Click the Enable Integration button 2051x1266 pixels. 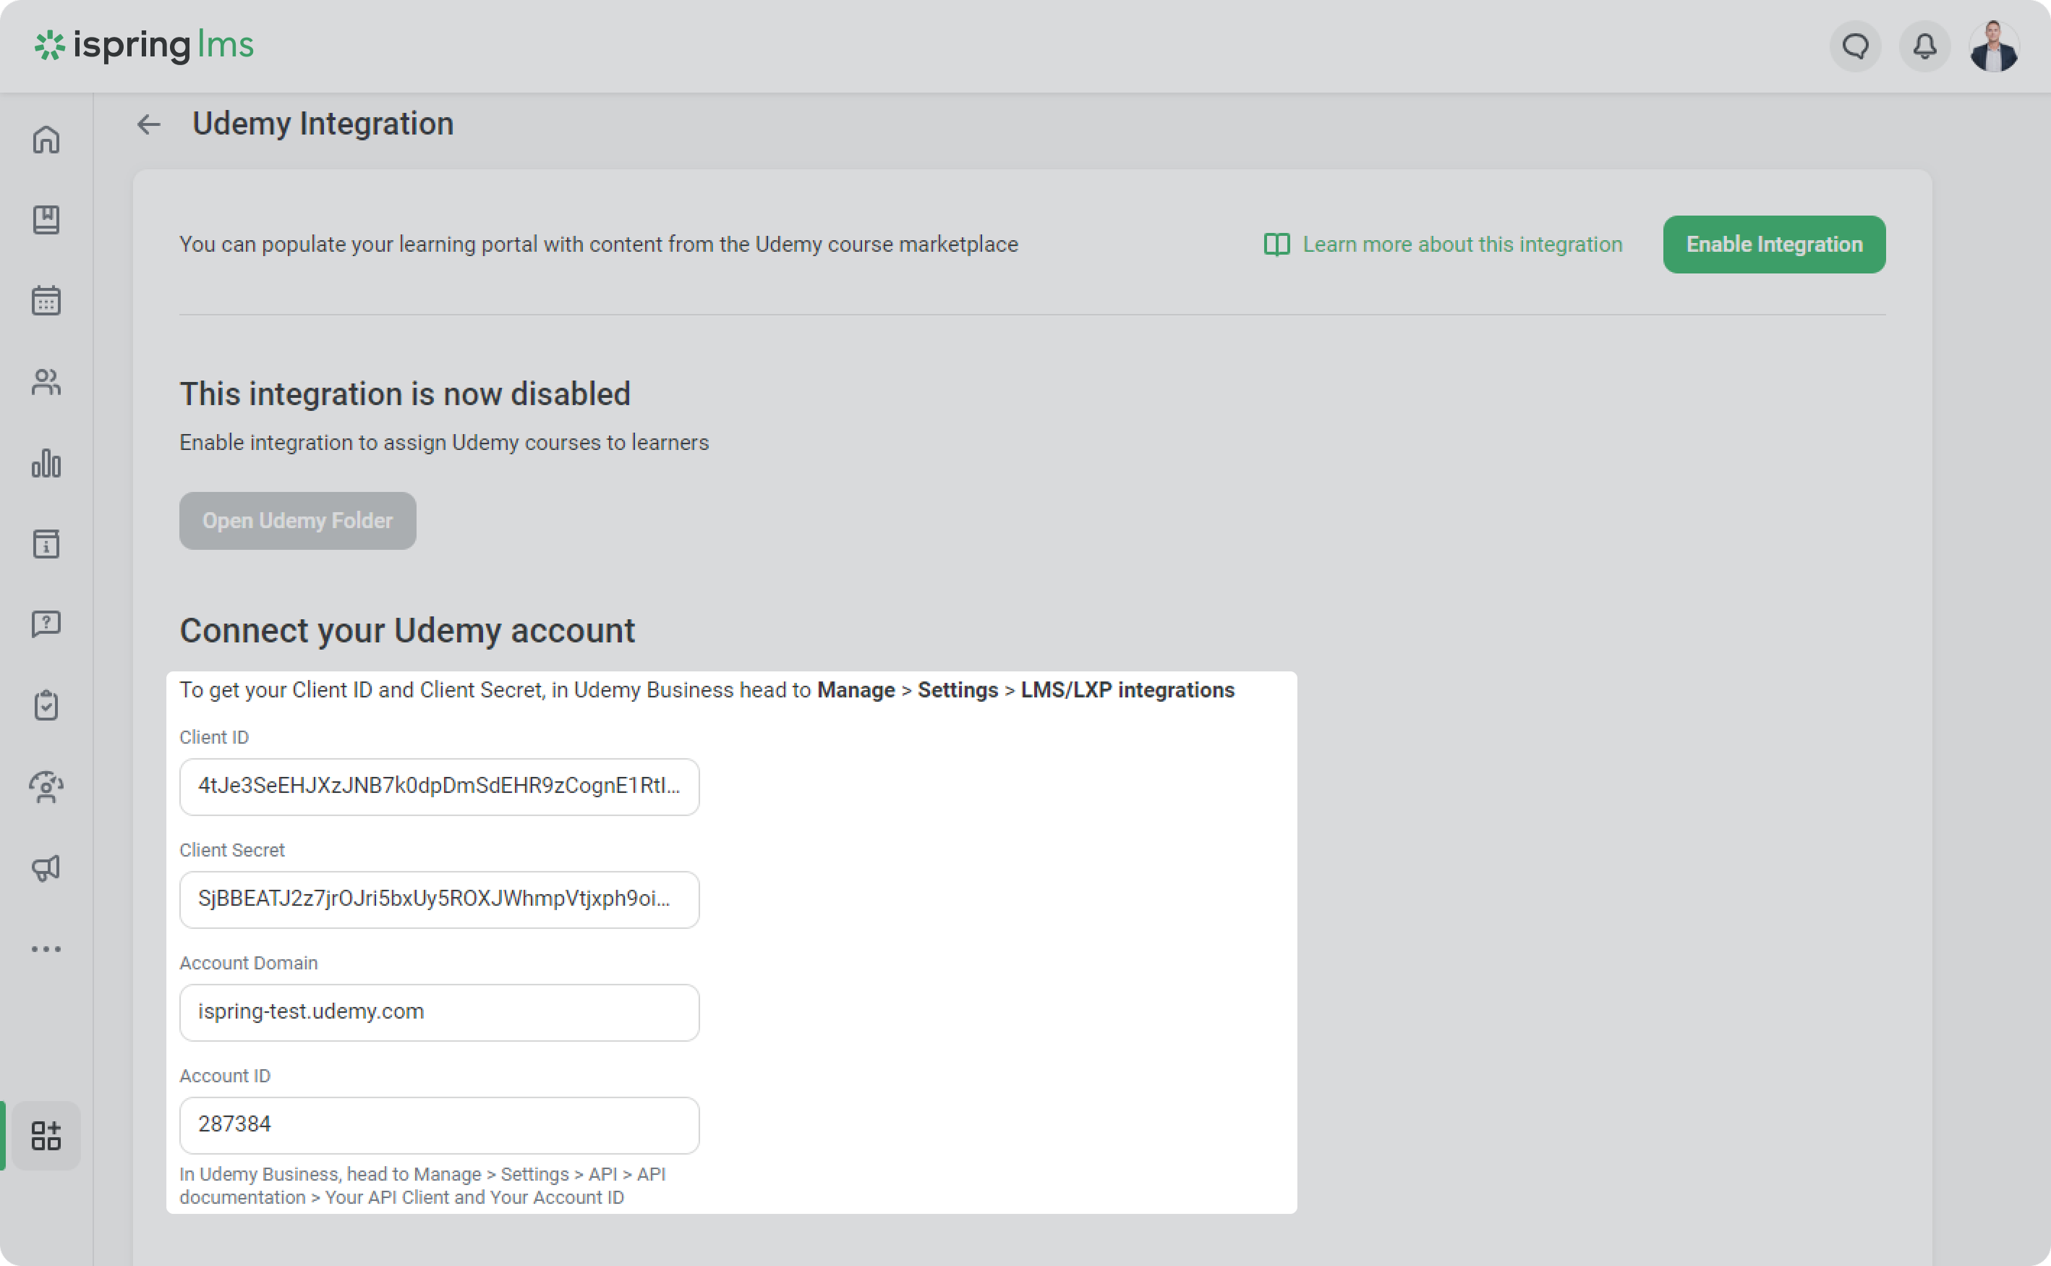[x=1773, y=245]
